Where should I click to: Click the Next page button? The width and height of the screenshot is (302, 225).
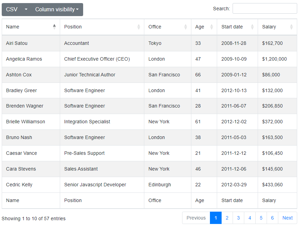point(288,218)
